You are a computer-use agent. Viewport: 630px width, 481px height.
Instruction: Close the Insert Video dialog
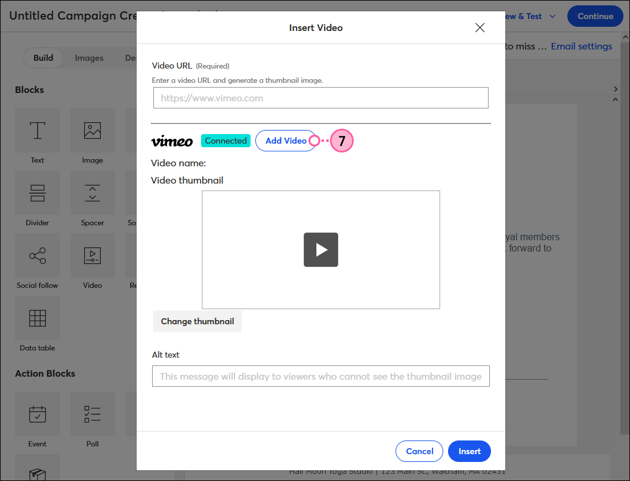pyautogui.click(x=480, y=27)
